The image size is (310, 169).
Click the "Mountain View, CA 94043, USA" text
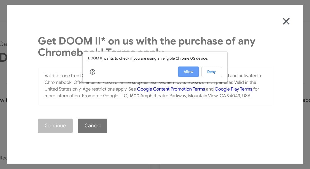[219, 96]
